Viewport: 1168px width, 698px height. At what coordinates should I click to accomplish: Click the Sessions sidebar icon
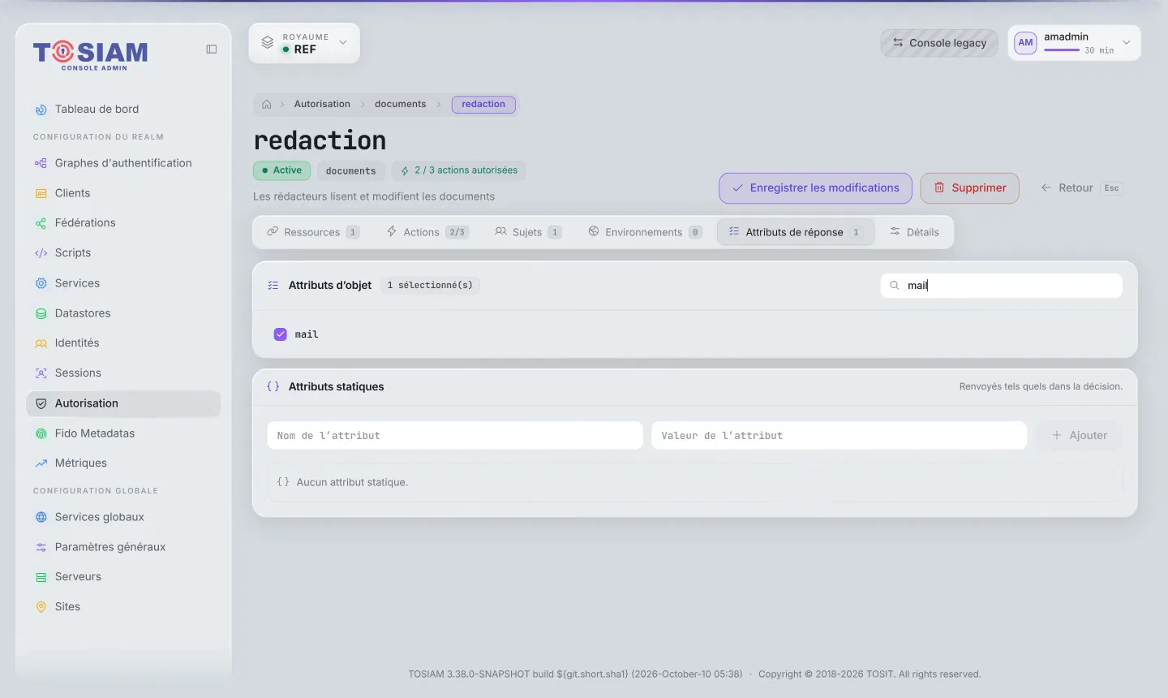[41, 373]
